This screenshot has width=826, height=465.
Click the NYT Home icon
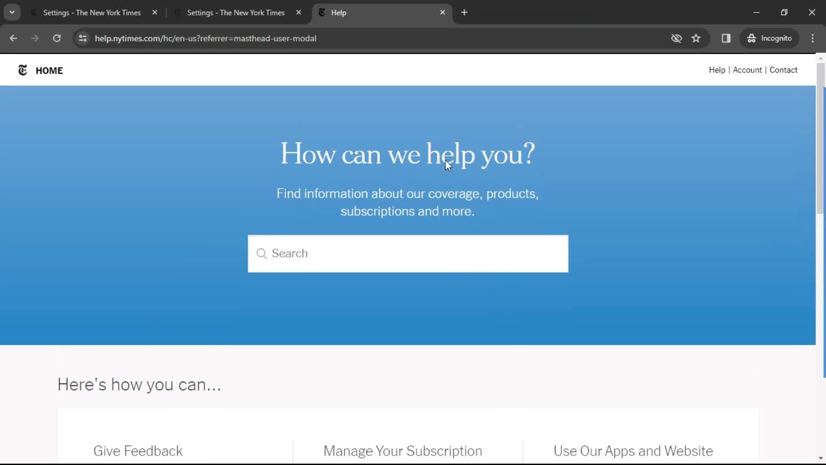[22, 70]
